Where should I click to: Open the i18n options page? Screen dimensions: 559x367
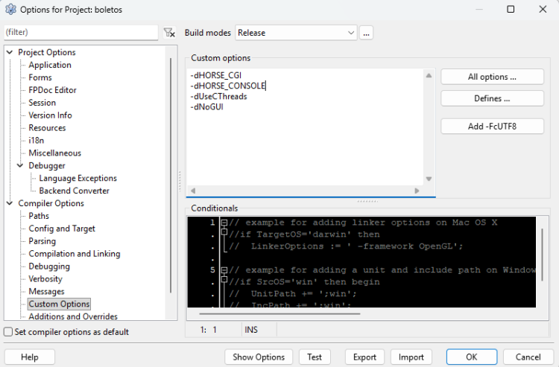tap(37, 140)
